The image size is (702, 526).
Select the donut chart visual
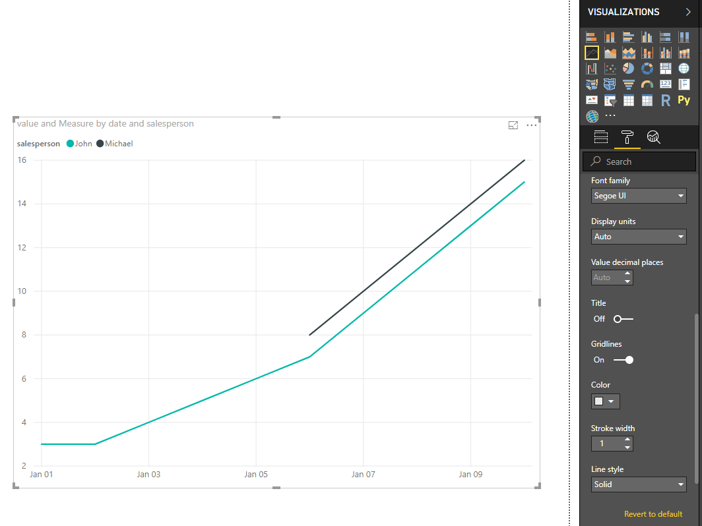click(647, 69)
